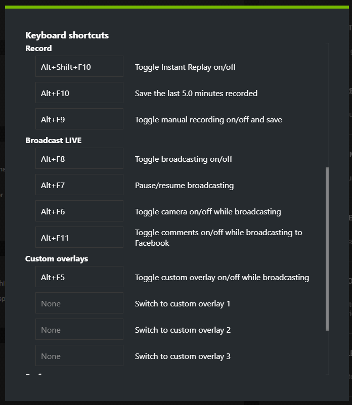Viewport: 352px width, 405px height.
Task: Select the Alt+F5 custom overlay shortcut box
Action: (x=79, y=277)
